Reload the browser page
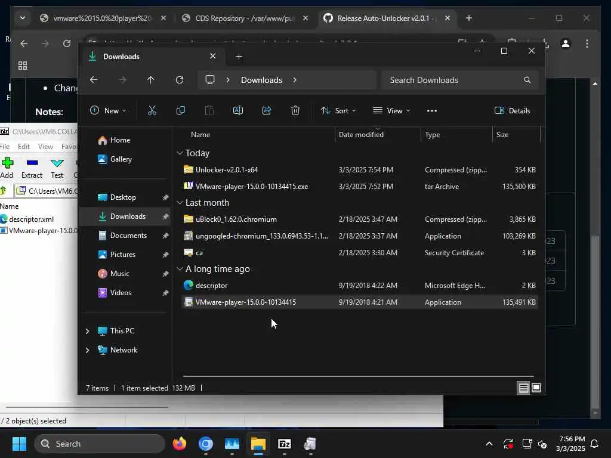The width and height of the screenshot is (611, 458). click(67, 43)
